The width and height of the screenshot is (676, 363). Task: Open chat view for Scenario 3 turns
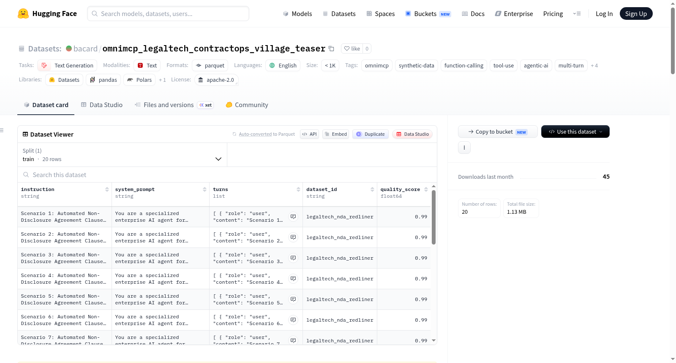pos(293,258)
